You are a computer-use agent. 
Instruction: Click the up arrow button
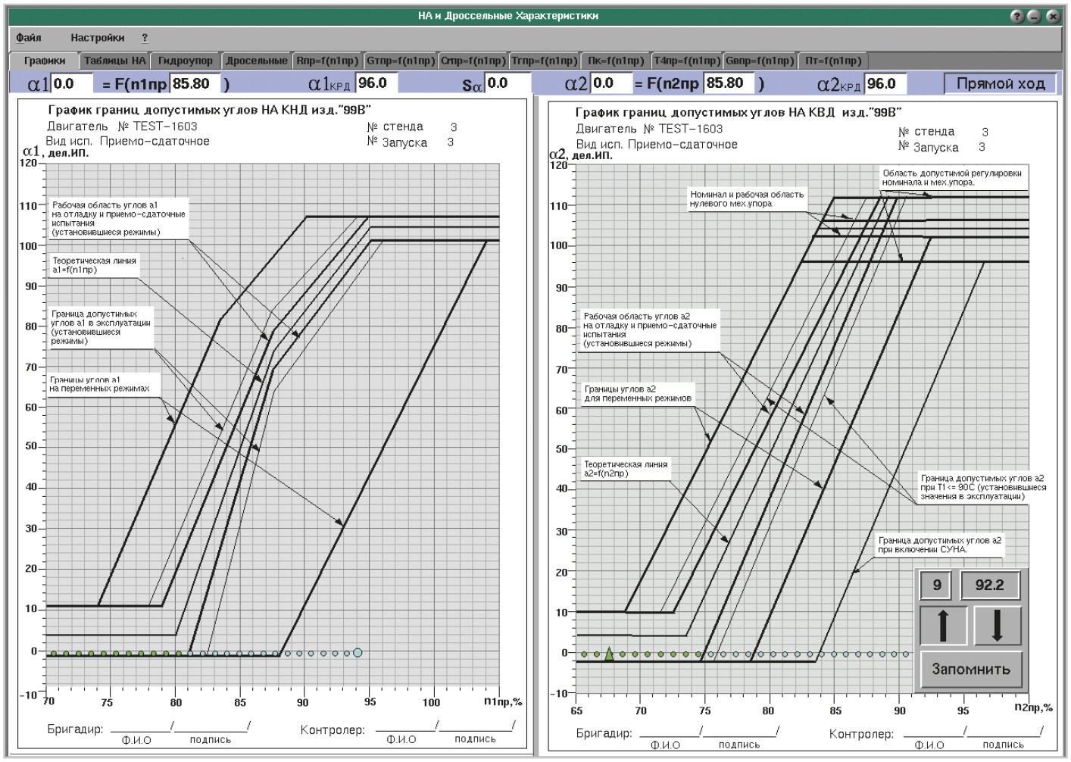point(943,626)
